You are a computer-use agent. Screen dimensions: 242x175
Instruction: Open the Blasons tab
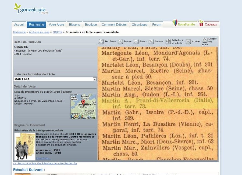click(74, 25)
